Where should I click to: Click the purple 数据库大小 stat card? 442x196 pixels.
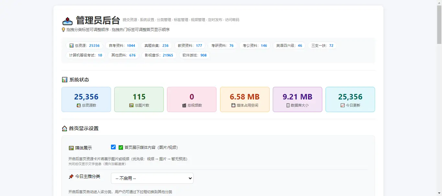coord(297,99)
